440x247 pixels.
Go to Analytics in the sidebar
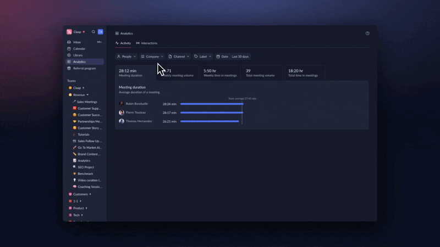point(85,61)
